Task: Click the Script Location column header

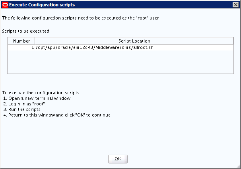Action: click(x=134, y=41)
